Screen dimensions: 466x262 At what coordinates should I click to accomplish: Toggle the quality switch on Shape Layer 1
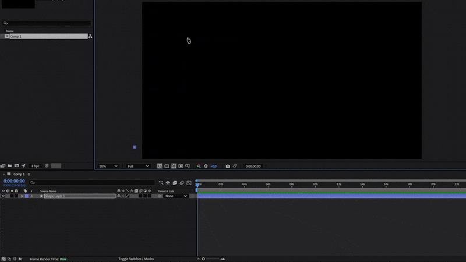click(x=128, y=196)
